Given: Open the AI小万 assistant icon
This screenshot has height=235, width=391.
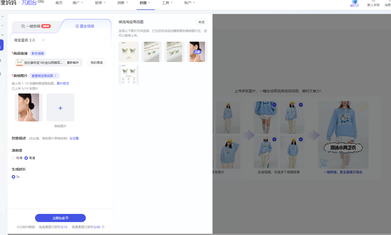Looking at the screenshot, I should (x=355, y=3).
